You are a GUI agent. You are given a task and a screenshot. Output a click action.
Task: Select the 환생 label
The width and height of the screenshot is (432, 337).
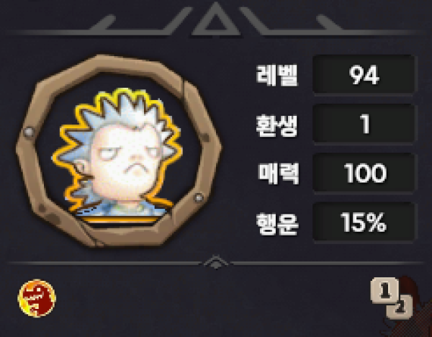tap(277, 125)
